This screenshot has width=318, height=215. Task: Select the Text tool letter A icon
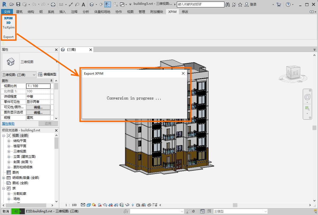pos(84,4)
